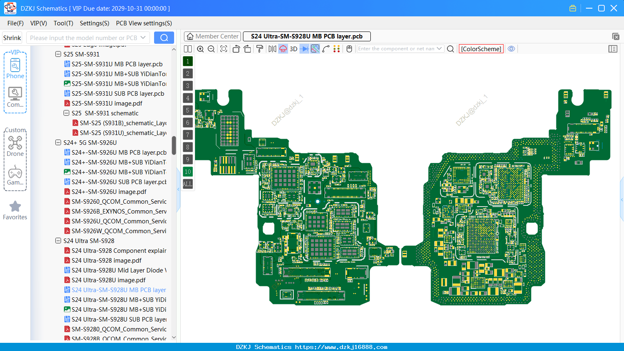Collapse the S25 SM-S931 folder
The height and width of the screenshot is (351, 624).
pyautogui.click(x=58, y=54)
